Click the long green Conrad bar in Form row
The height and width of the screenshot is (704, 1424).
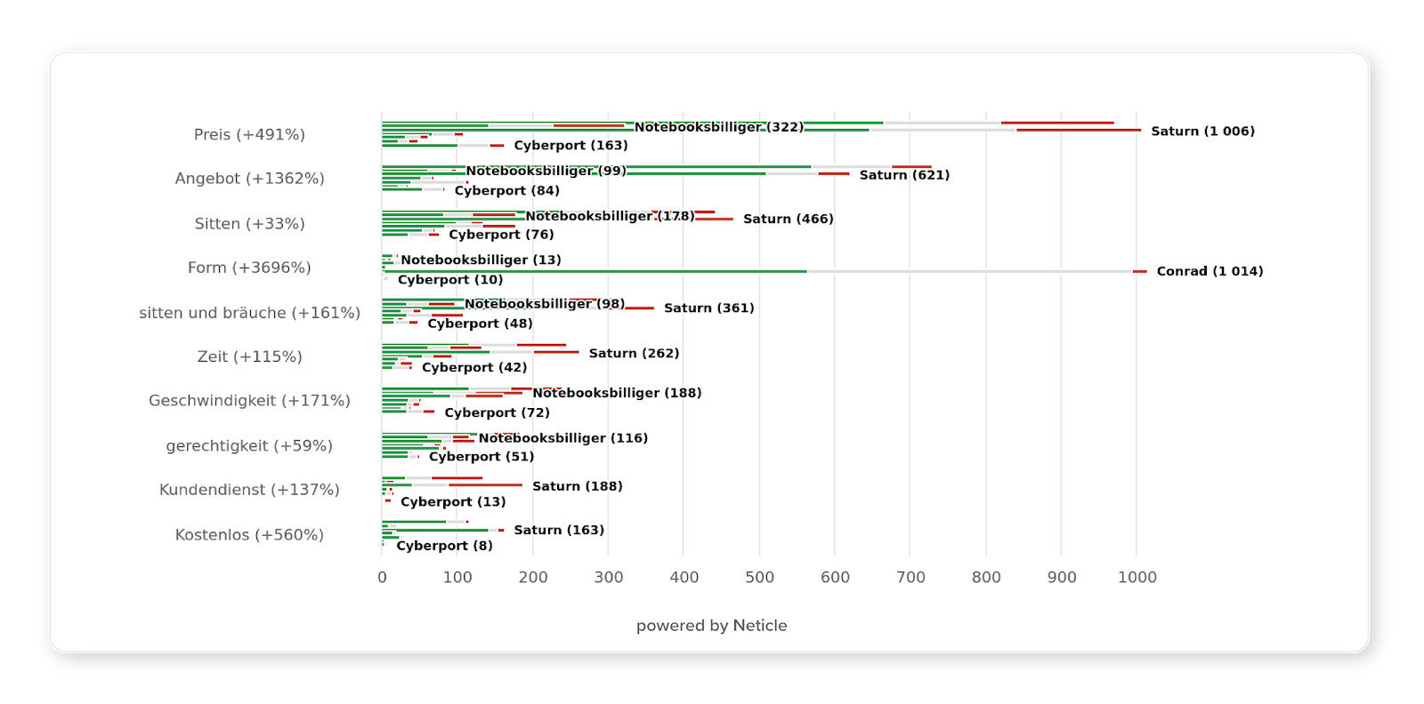pos(595,272)
